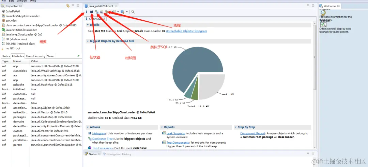Select the classes java.util.Vector attribute row
The height and width of the screenshot is (167, 368).
click(x=42, y=131)
